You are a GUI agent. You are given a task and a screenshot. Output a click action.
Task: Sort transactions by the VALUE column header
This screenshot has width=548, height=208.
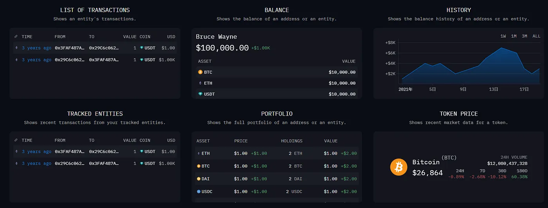click(130, 37)
